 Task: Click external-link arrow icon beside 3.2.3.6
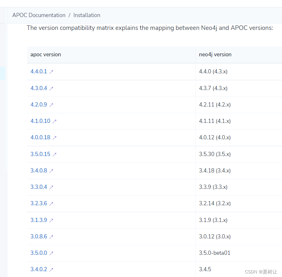point(51,204)
